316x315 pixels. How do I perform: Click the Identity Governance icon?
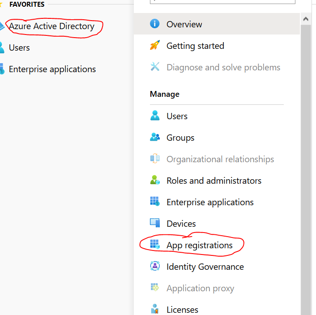click(x=155, y=266)
